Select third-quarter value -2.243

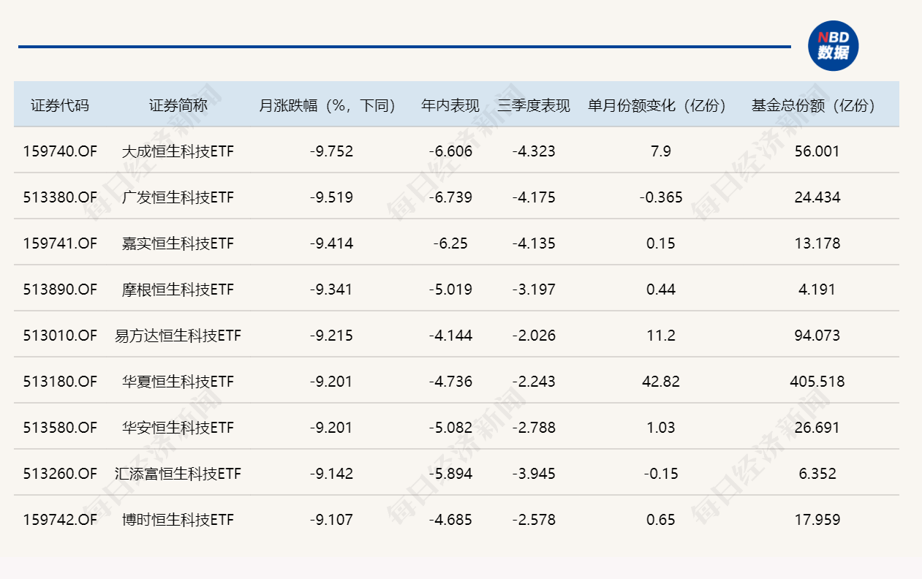point(534,382)
